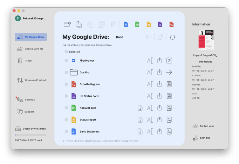Refresh the Google Drive file list
Image resolution: width=239 pixels, height=164 pixels.
[x=172, y=37]
